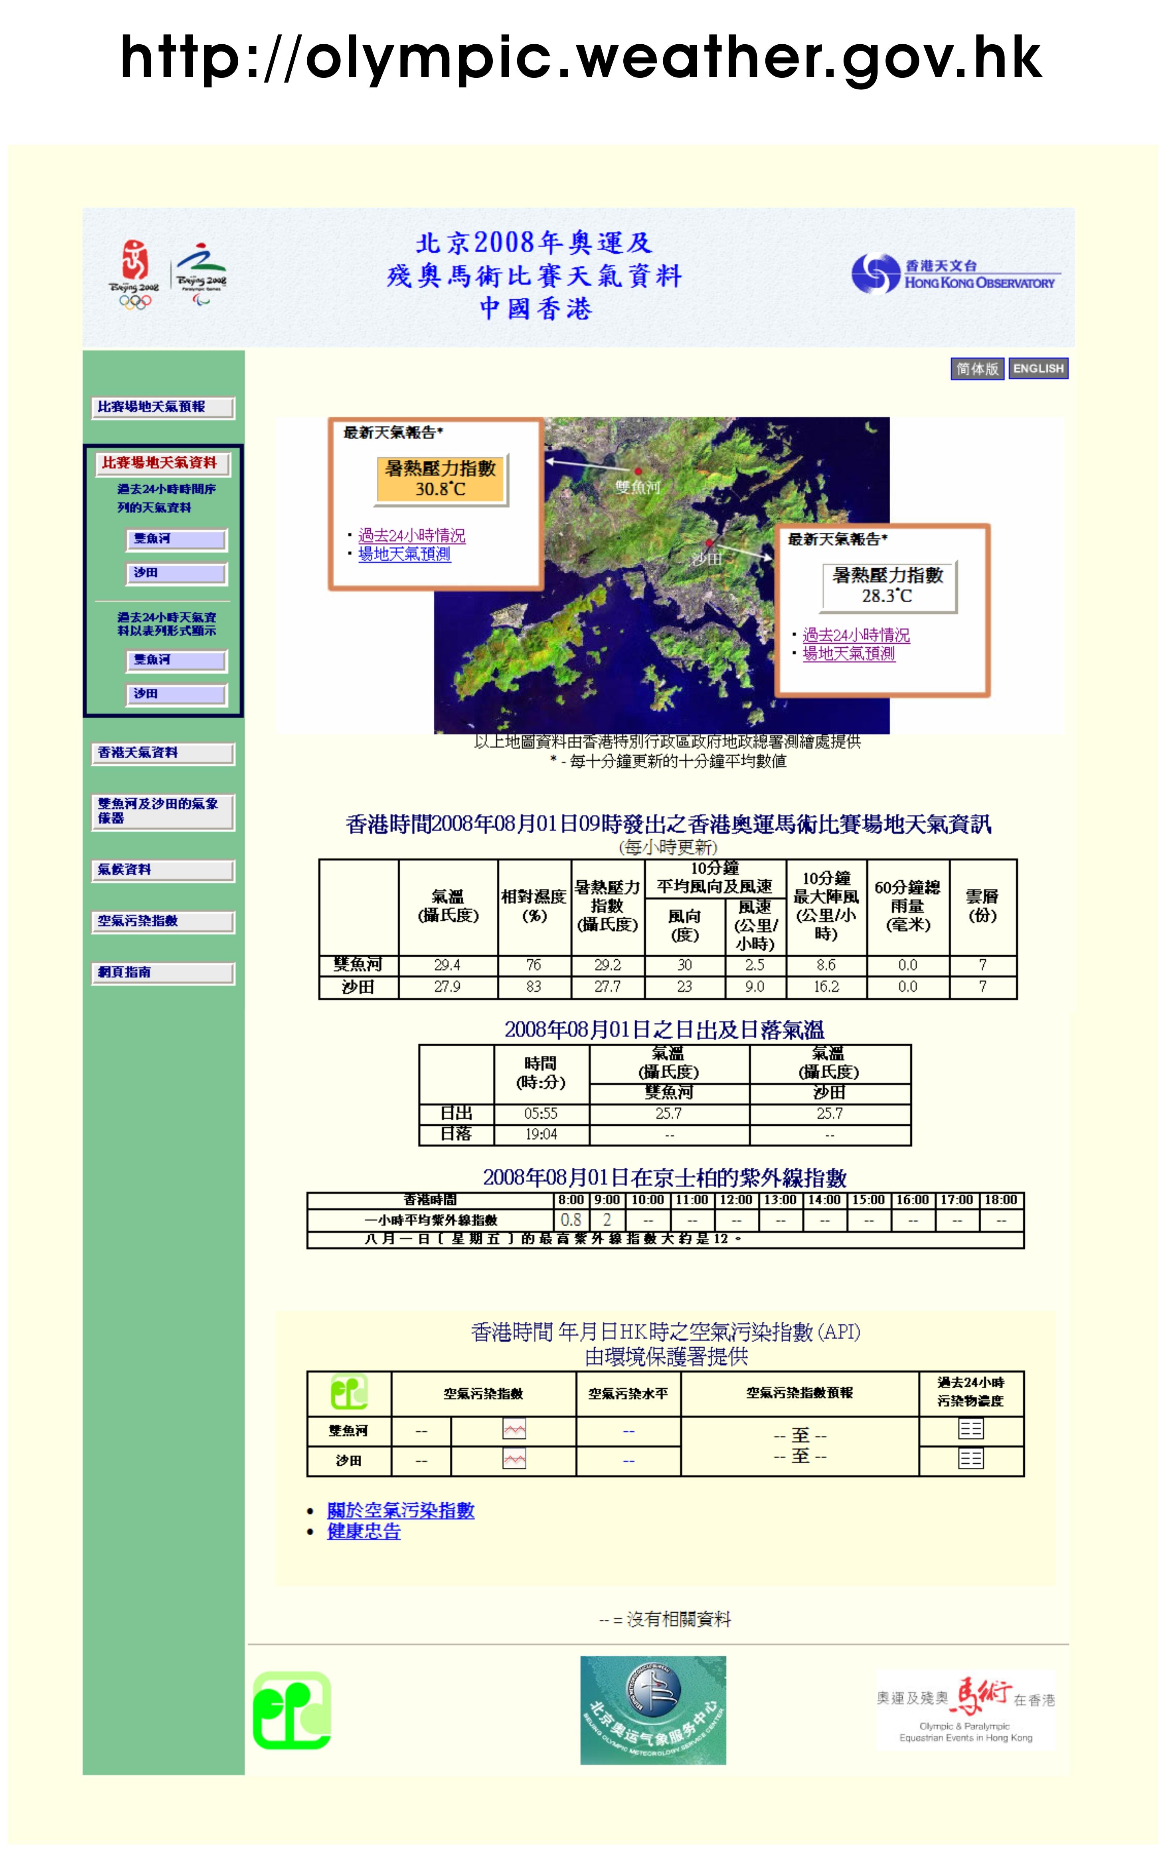Click the 雙魚河 air pollution level '--' link
The image size is (1166, 1852).
point(628,1431)
